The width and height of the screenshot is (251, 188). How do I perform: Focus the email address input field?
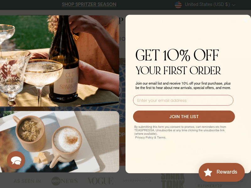coord(183,100)
